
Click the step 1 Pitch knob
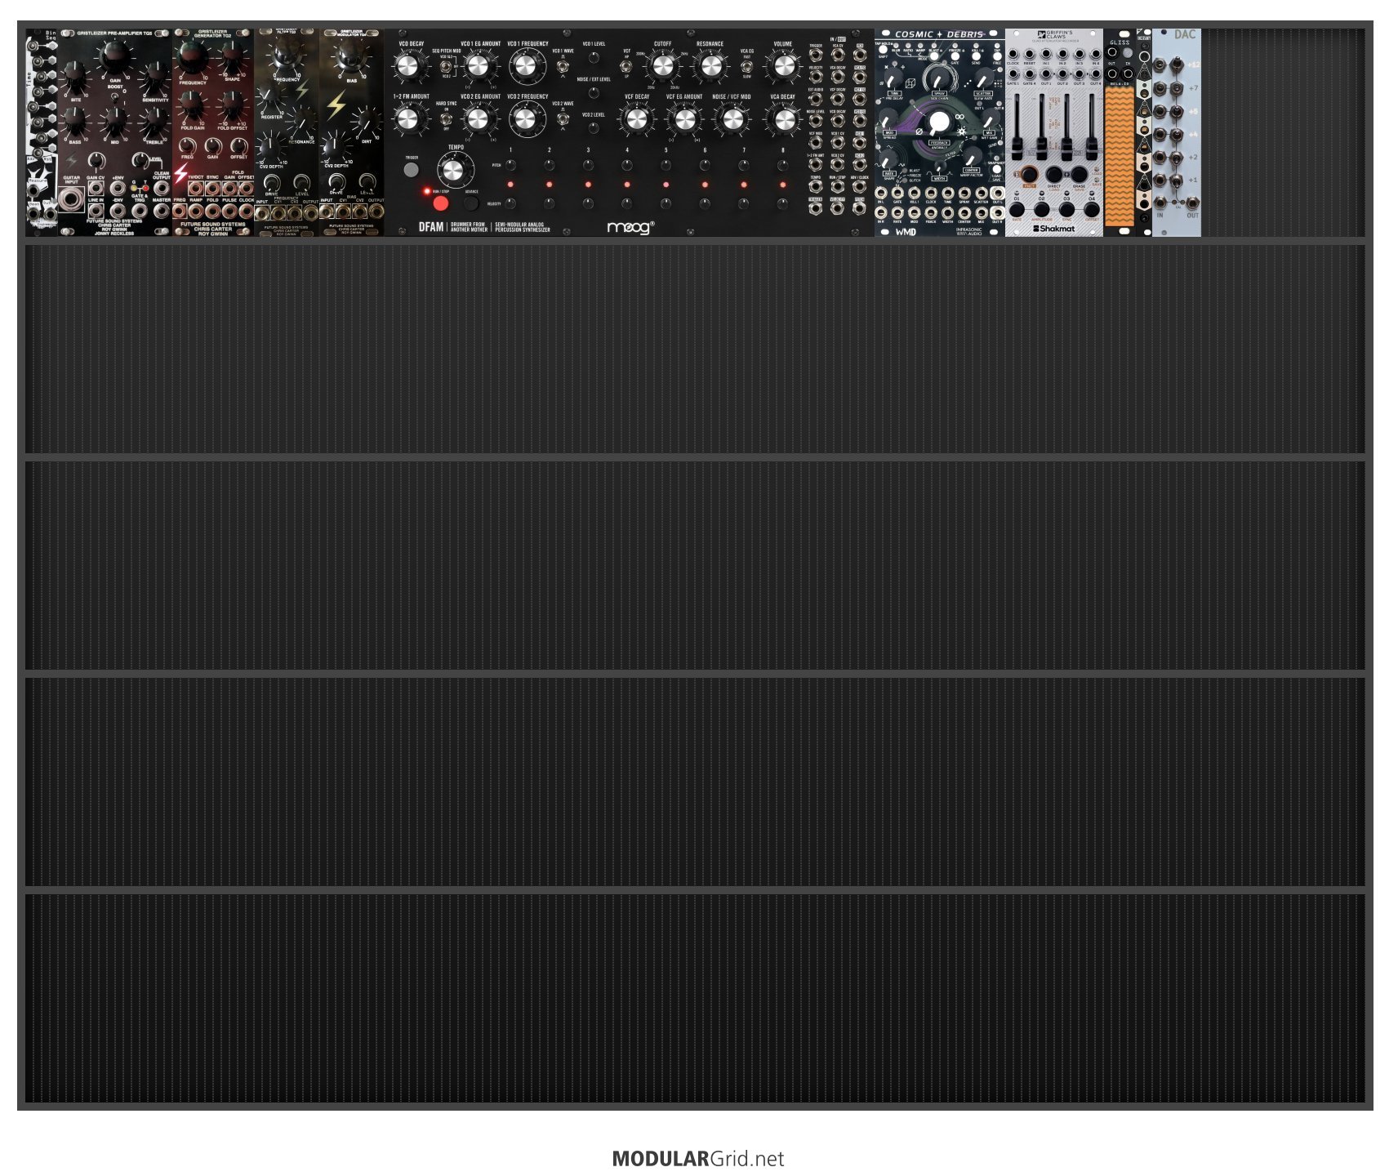(510, 165)
